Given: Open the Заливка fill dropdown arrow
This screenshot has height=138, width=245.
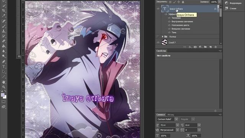Looking at the screenshot, I should pyautogui.click(x=219, y=2).
